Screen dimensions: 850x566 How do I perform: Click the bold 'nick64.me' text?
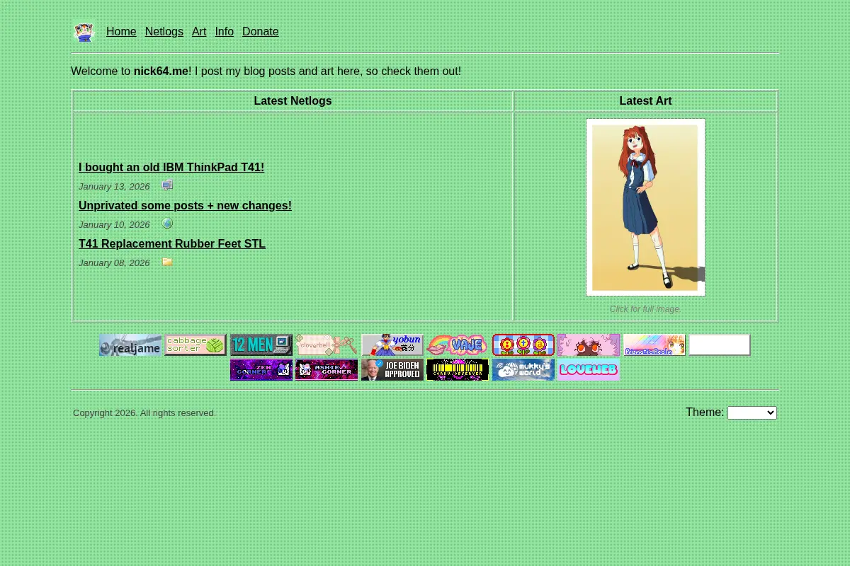pyautogui.click(x=161, y=71)
